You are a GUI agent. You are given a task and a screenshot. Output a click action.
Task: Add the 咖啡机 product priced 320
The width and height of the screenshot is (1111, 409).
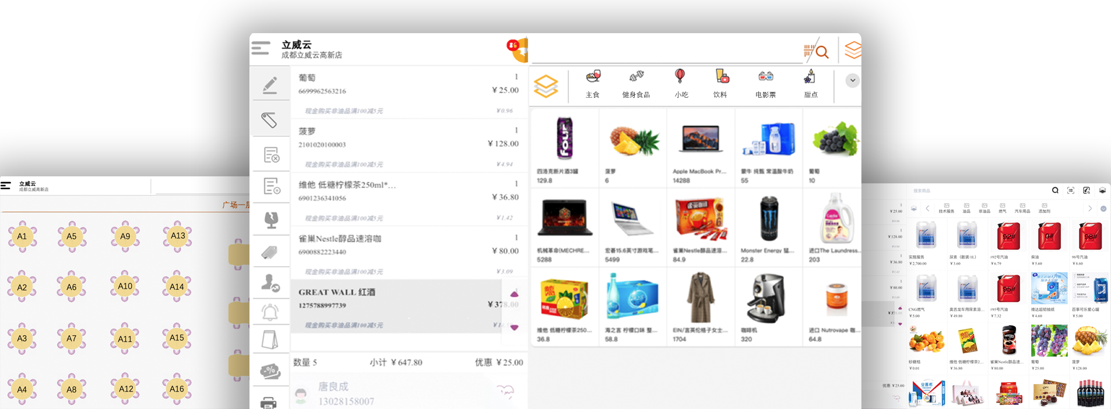[769, 307]
